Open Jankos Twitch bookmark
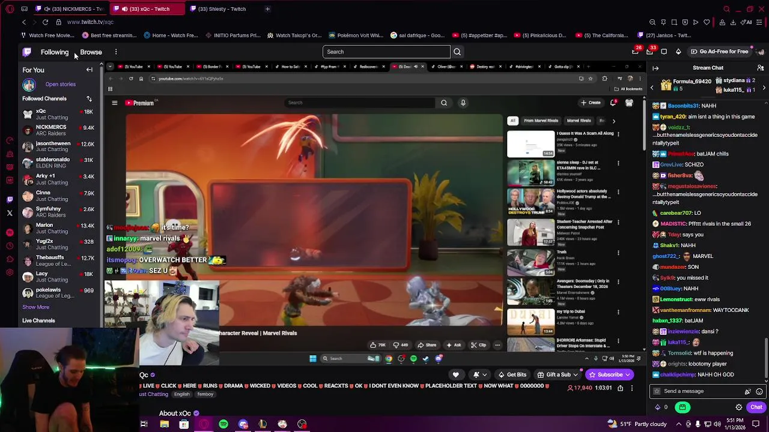Screen dimensions: 769x432 [664, 35]
